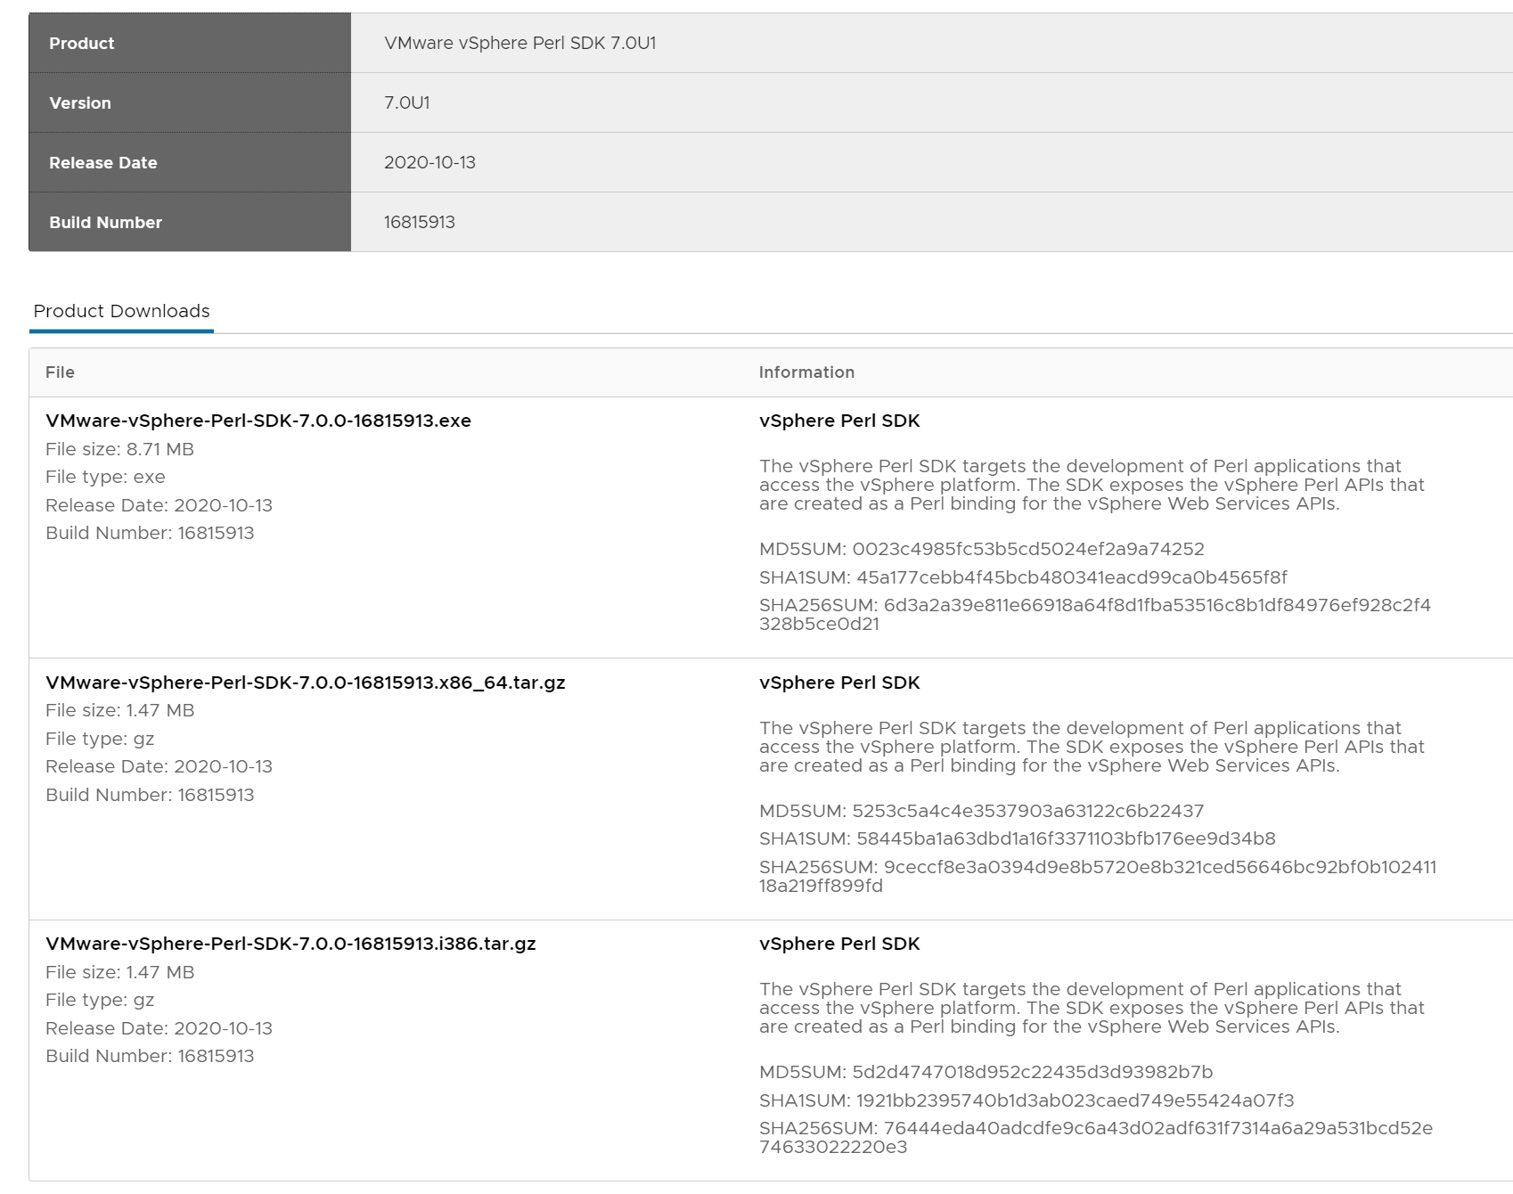
Task: Click the Information column header
Action: [806, 372]
